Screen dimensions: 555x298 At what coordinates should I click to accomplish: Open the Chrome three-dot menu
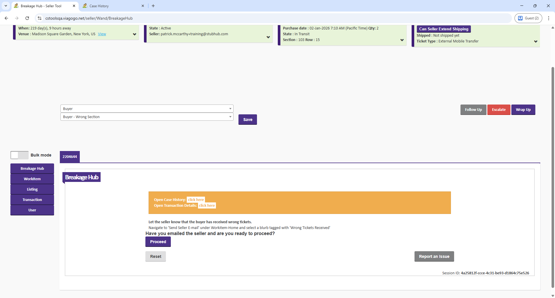coord(548,18)
